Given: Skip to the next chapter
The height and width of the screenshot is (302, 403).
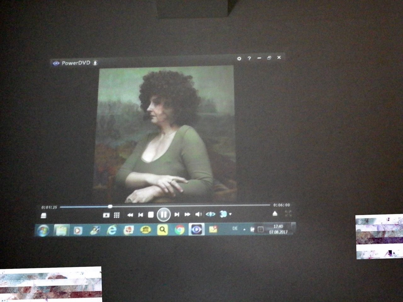Looking at the screenshot, I should [x=177, y=215].
